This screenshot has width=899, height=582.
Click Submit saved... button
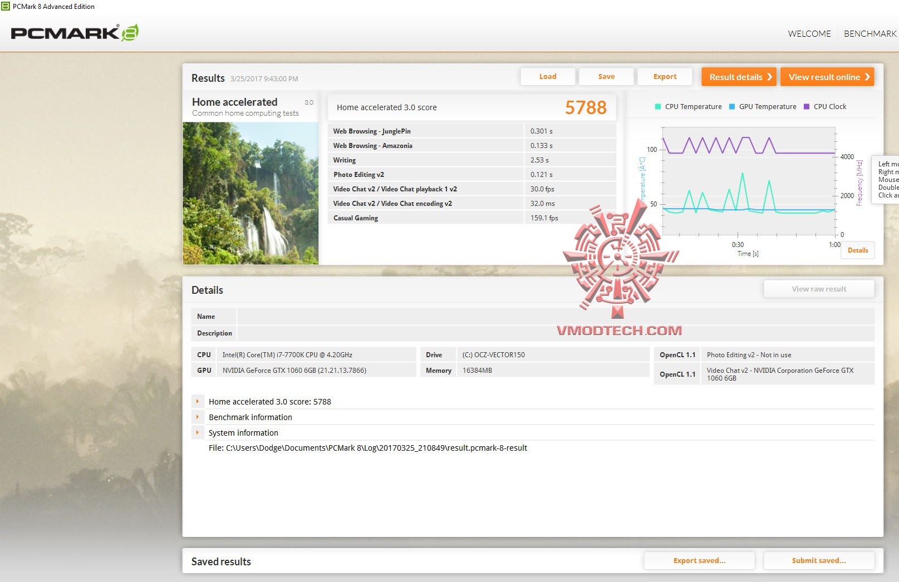819,560
